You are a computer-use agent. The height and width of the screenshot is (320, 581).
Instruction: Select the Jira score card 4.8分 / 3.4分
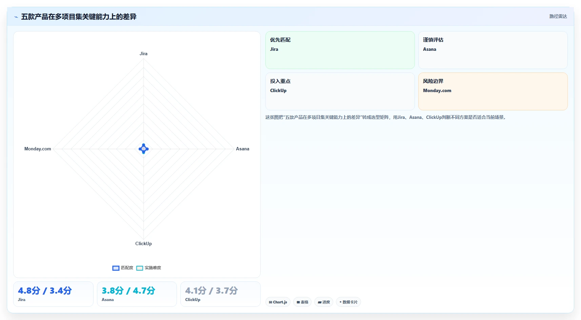click(x=53, y=294)
